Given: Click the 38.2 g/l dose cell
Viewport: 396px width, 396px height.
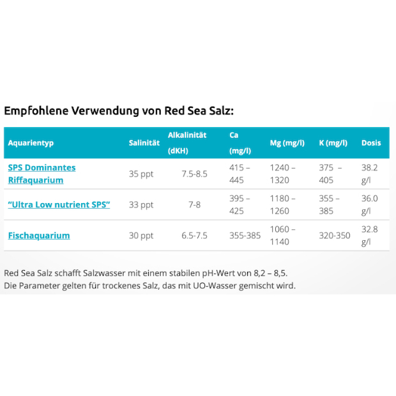Looking at the screenshot, I should tap(370, 174).
